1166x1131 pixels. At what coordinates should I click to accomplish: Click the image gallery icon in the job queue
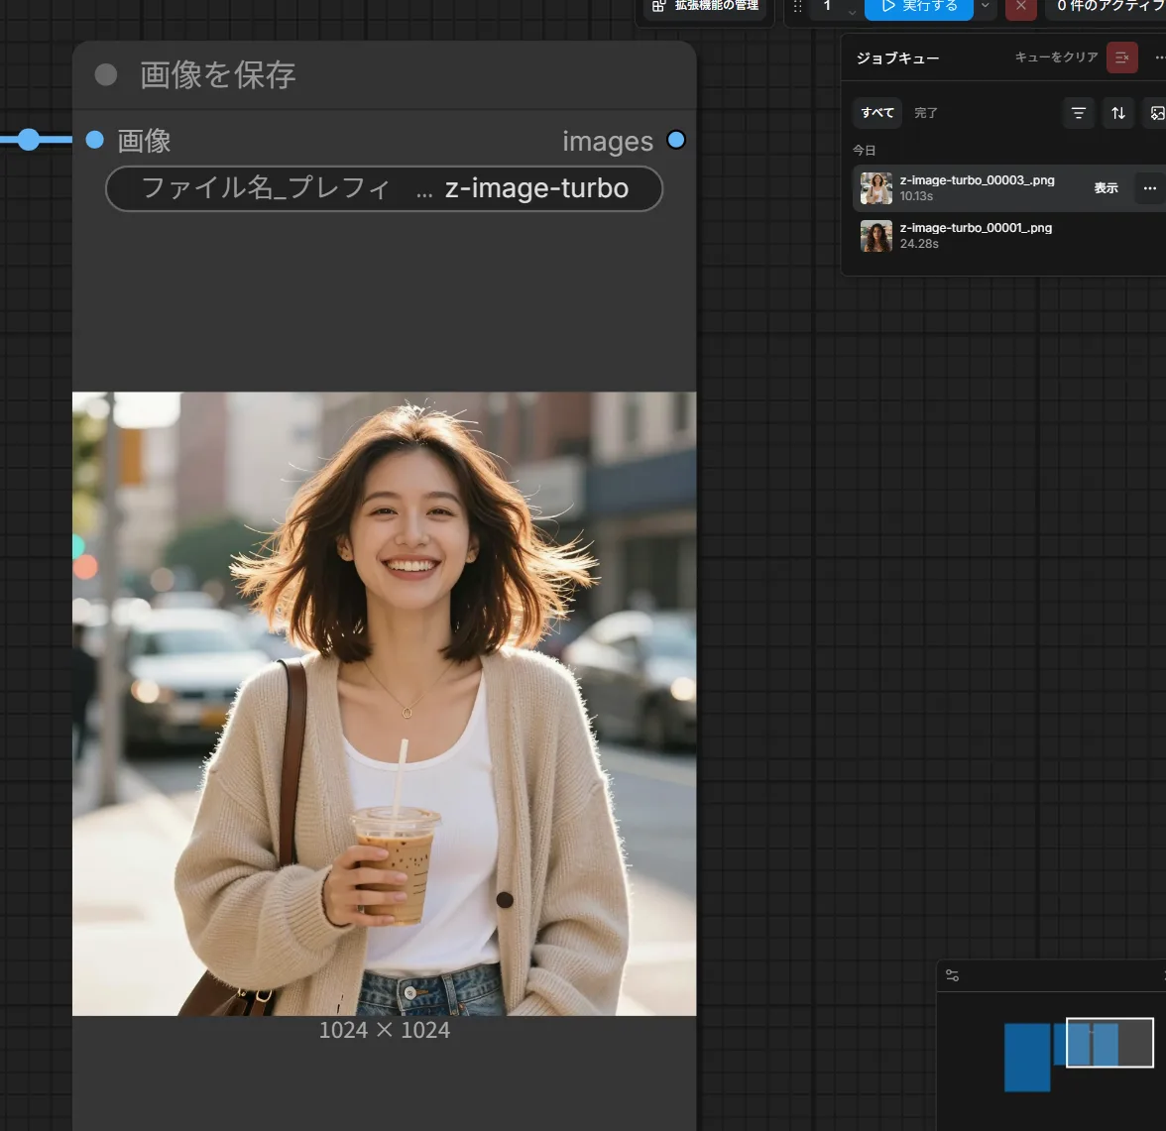[x=1157, y=113]
